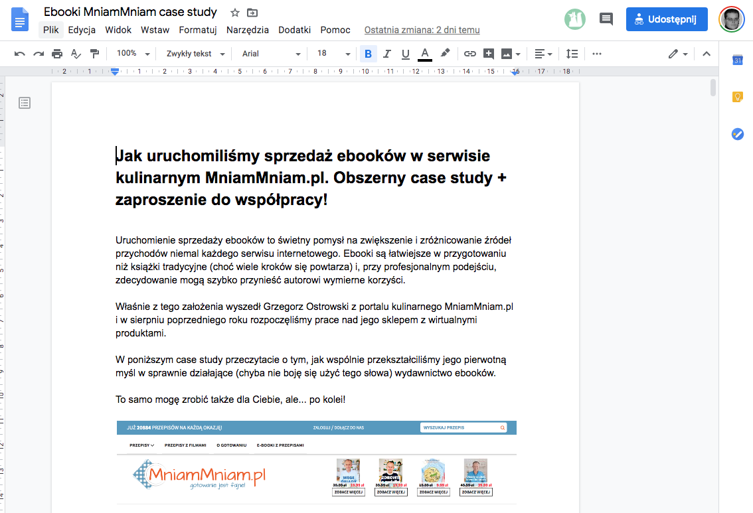The width and height of the screenshot is (753, 513).
Task: Open the font size 18 dropdown
Action: [333, 53]
